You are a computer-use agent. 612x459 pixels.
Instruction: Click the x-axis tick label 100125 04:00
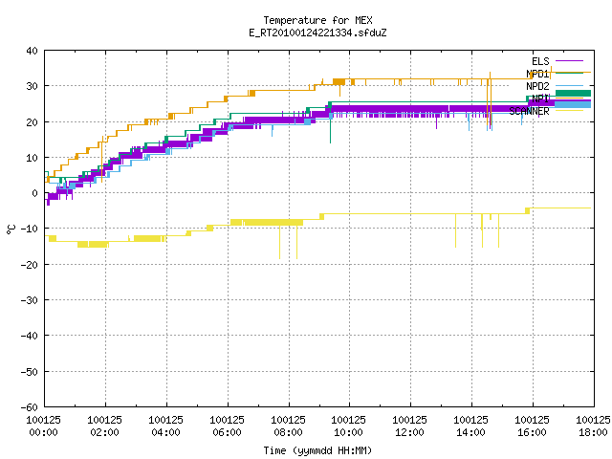pos(165,426)
